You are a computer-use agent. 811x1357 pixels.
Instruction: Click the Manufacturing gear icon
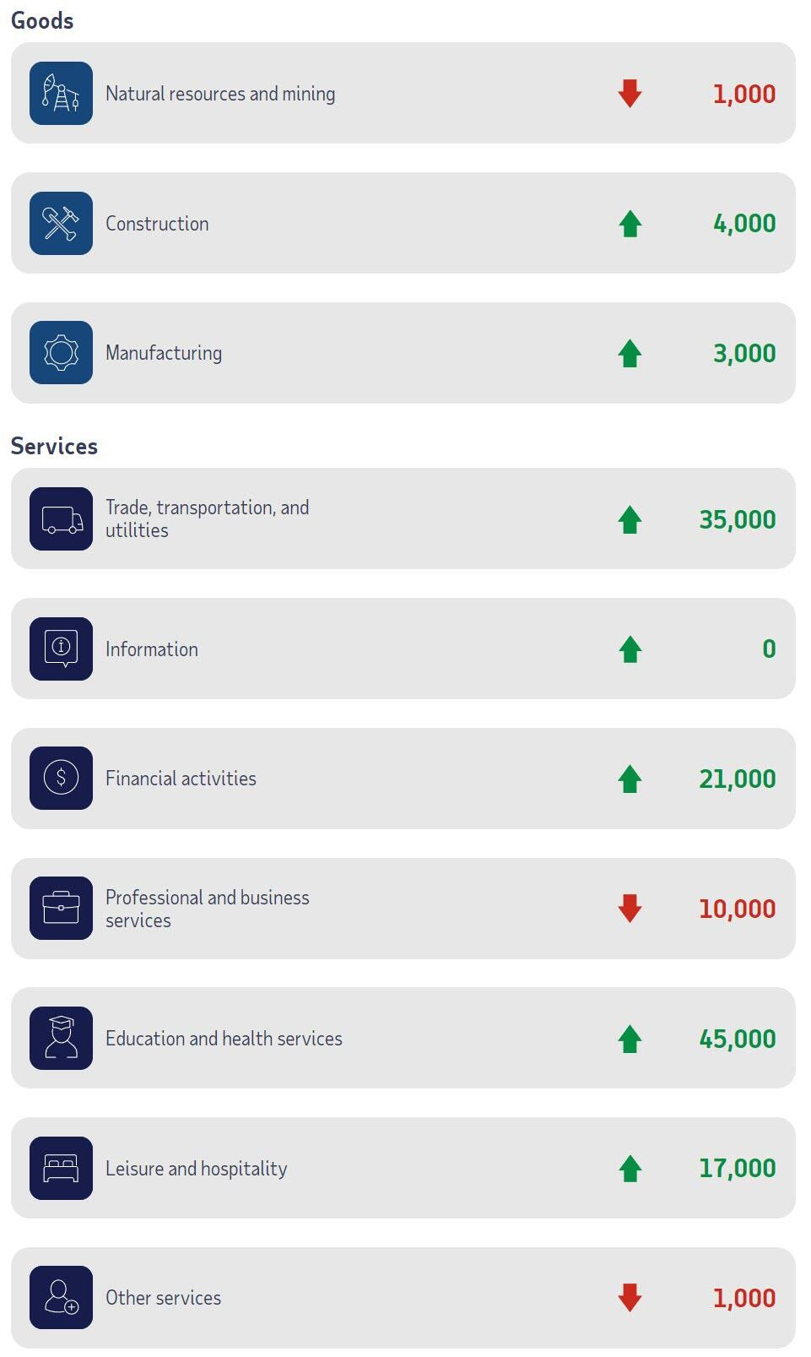61,353
